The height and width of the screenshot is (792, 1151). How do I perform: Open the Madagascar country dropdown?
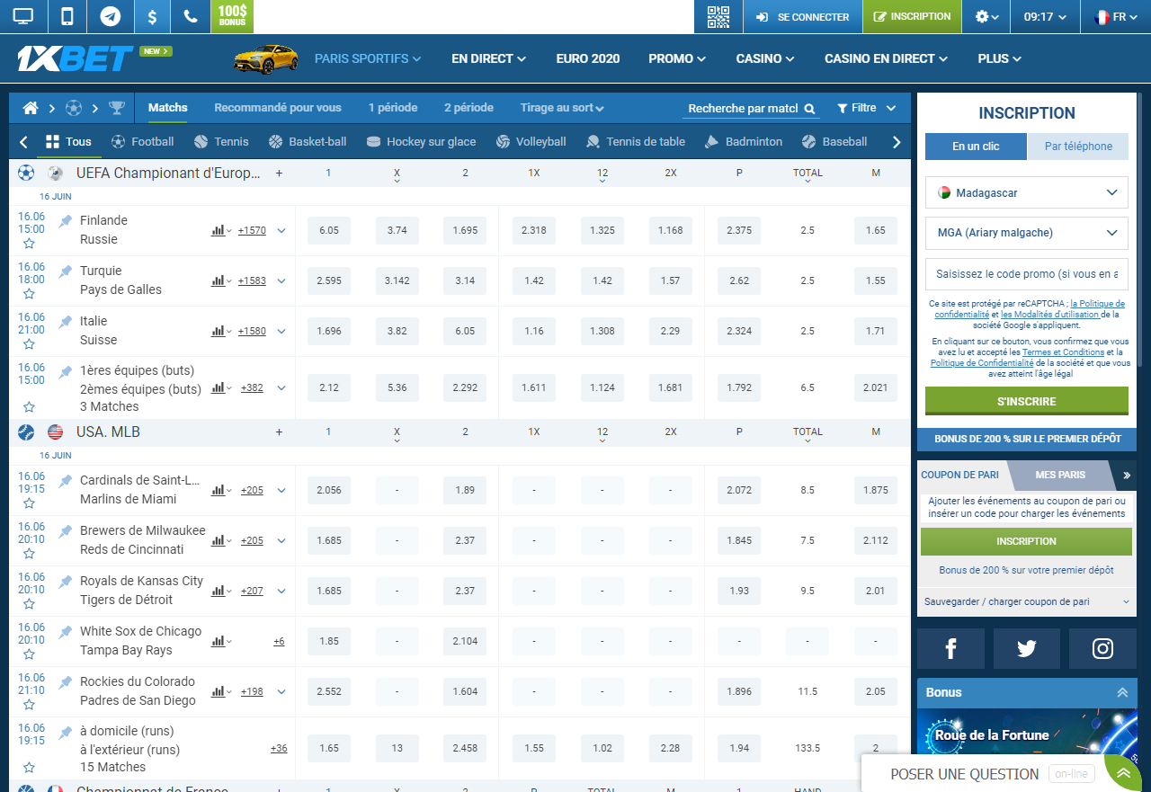click(x=1026, y=192)
